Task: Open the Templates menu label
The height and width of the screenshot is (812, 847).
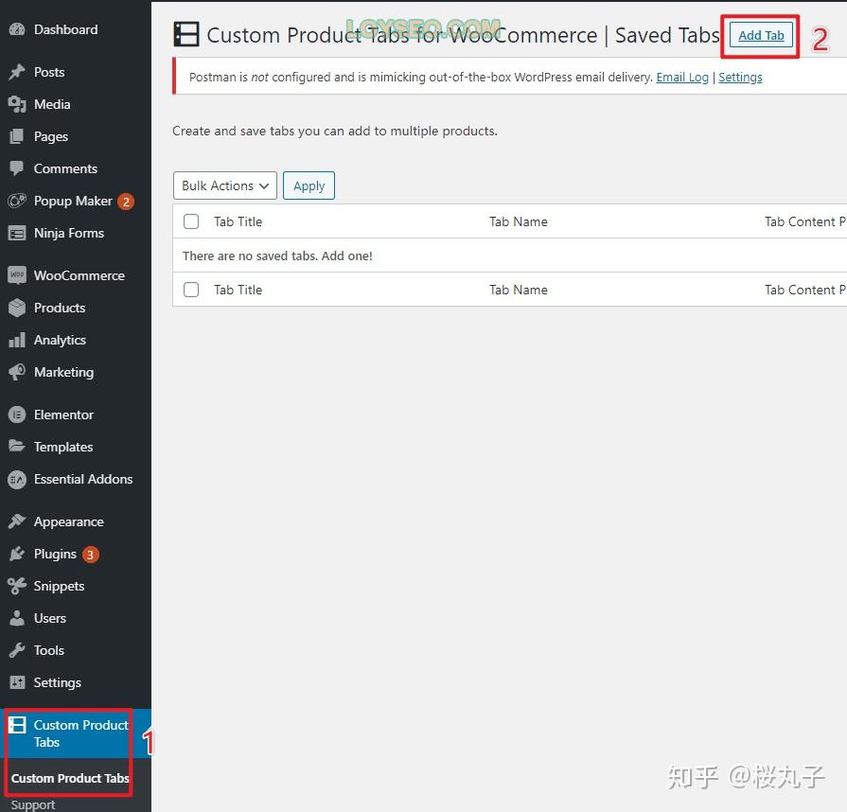Action: (x=63, y=447)
